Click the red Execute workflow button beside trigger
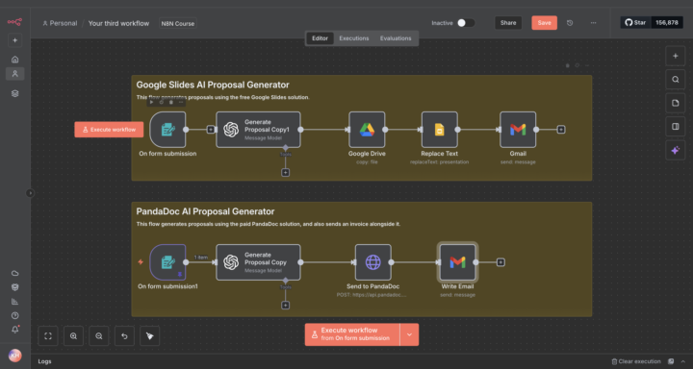 (x=109, y=130)
